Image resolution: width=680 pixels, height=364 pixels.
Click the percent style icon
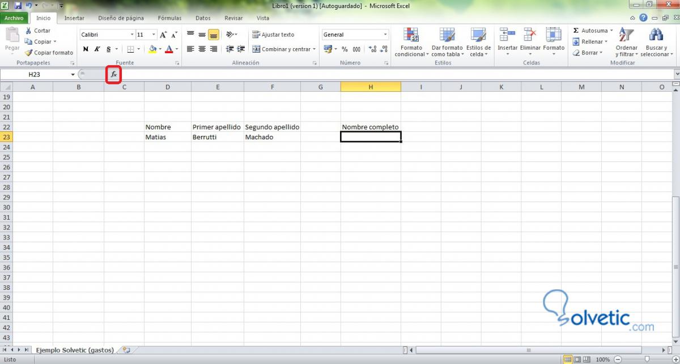click(345, 49)
